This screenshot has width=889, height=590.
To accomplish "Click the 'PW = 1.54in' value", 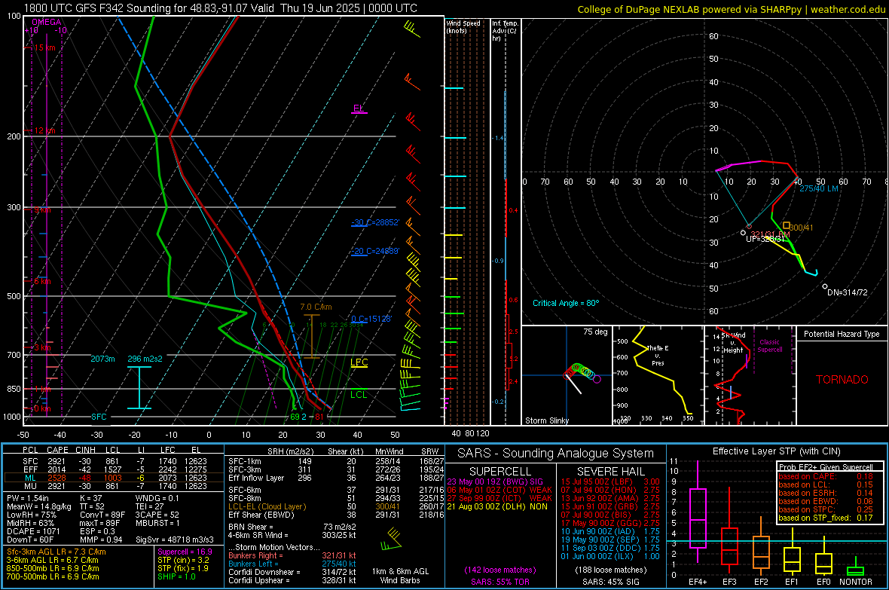I will (x=28, y=498).
